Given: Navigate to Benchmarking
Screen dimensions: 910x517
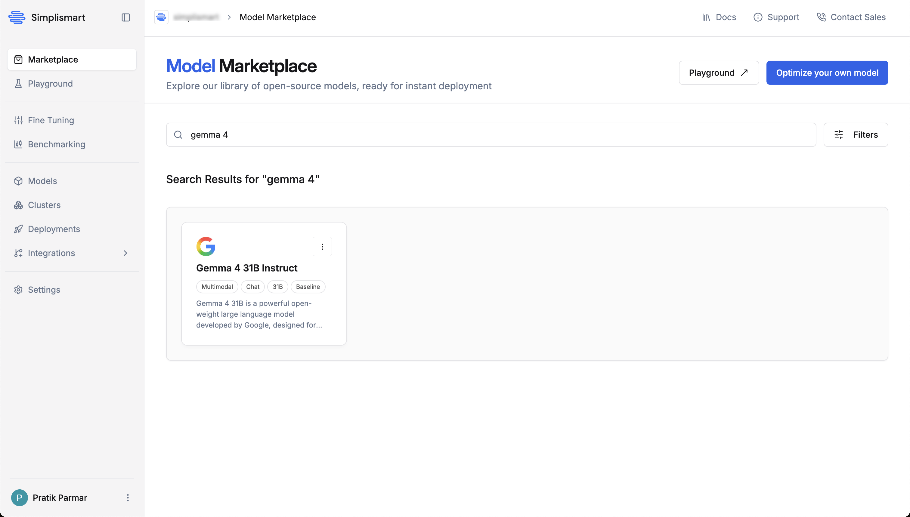Looking at the screenshot, I should 72,144.
